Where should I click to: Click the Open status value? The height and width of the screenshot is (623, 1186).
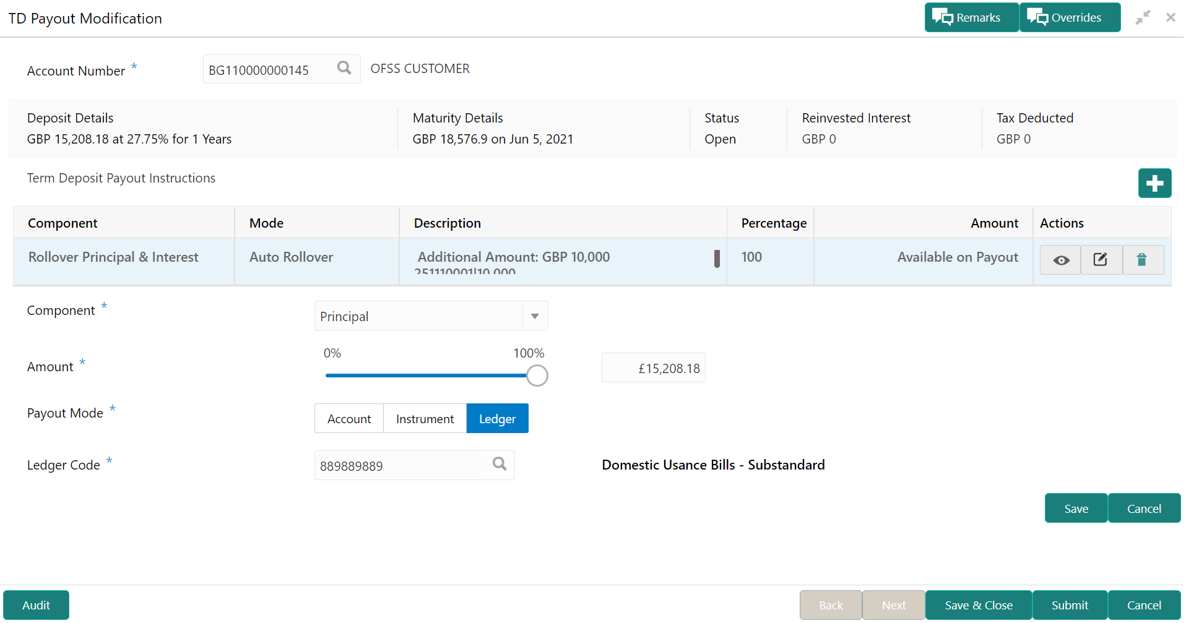[x=720, y=139]
